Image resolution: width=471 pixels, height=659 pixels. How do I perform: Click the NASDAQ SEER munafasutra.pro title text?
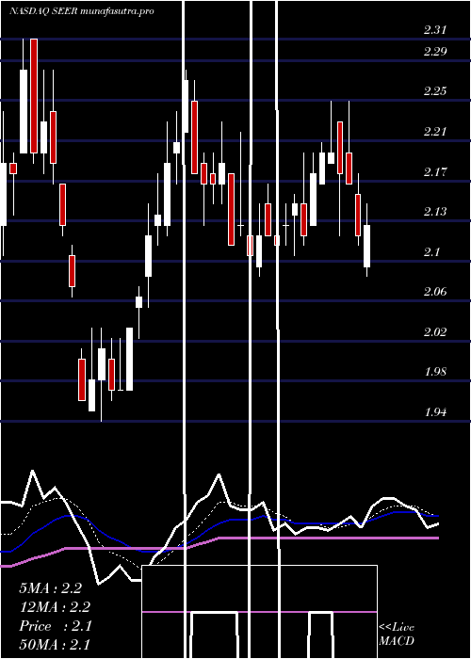(x=82, y=11)
